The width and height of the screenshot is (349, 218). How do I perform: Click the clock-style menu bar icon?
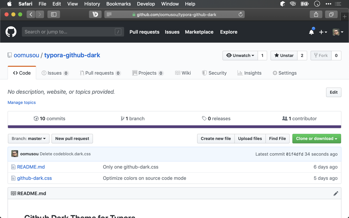317,4
